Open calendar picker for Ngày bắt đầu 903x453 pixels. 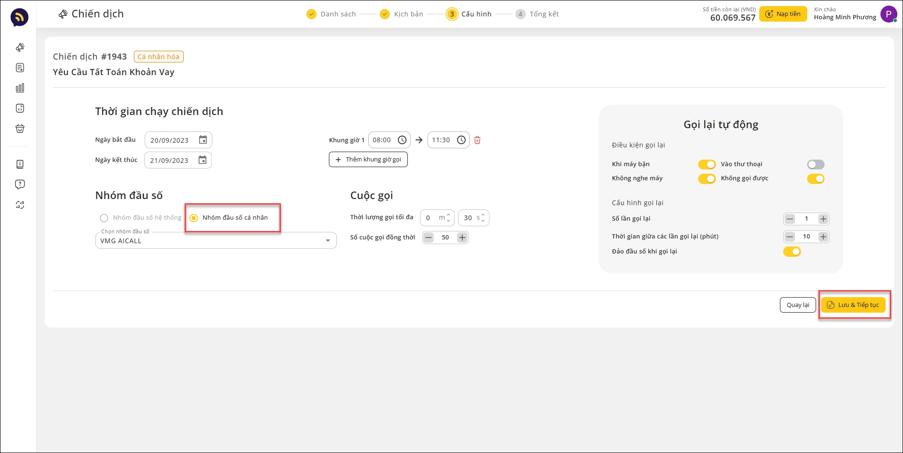pyautogui.click(x=203, y=140)
